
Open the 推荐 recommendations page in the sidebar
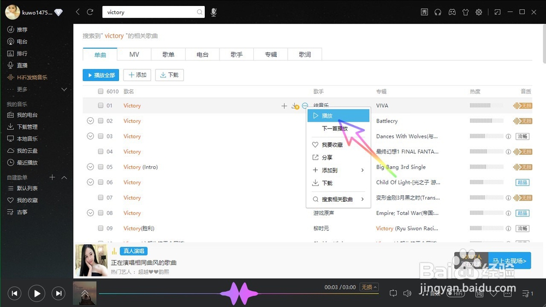(x=17, y=29)
